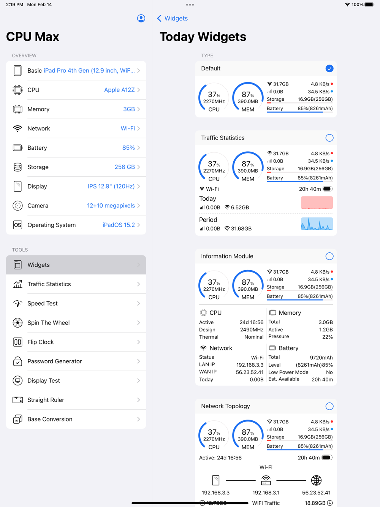Tap the Default widget CPU 37% gauge

click(x=214, y=98)
